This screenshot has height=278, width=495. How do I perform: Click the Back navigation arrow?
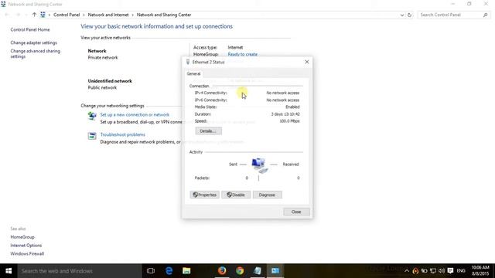(x=7, y=15)
